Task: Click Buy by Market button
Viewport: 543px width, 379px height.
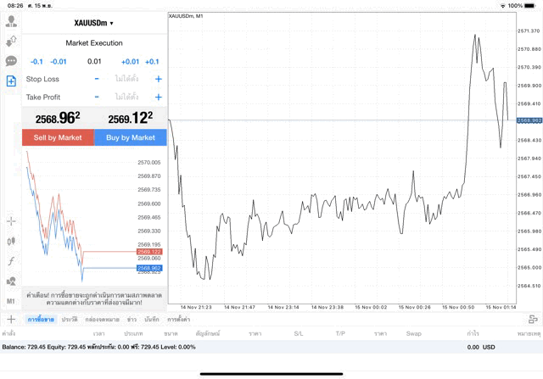Action: pos(131,137)
